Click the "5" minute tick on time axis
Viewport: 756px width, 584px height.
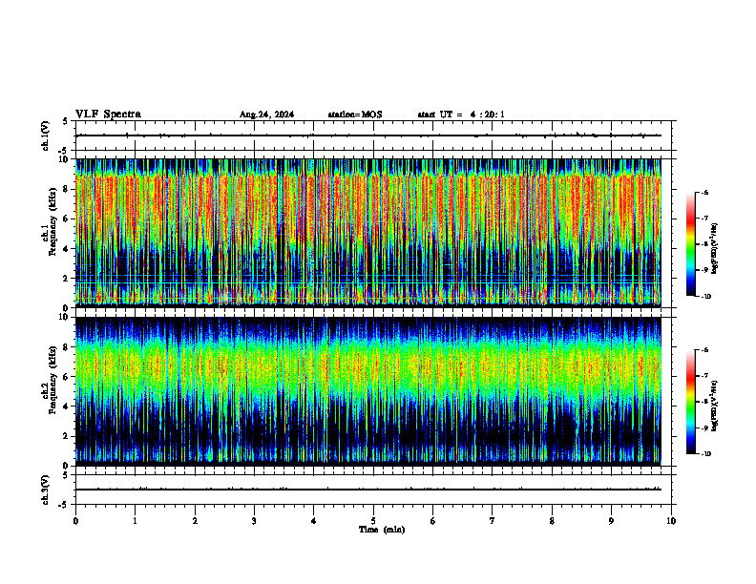[x=373, y=521]
